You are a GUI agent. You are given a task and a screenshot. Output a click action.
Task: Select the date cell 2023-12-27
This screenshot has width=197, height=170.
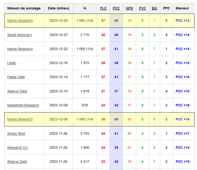pyautogui.click(x=58, y=35)
